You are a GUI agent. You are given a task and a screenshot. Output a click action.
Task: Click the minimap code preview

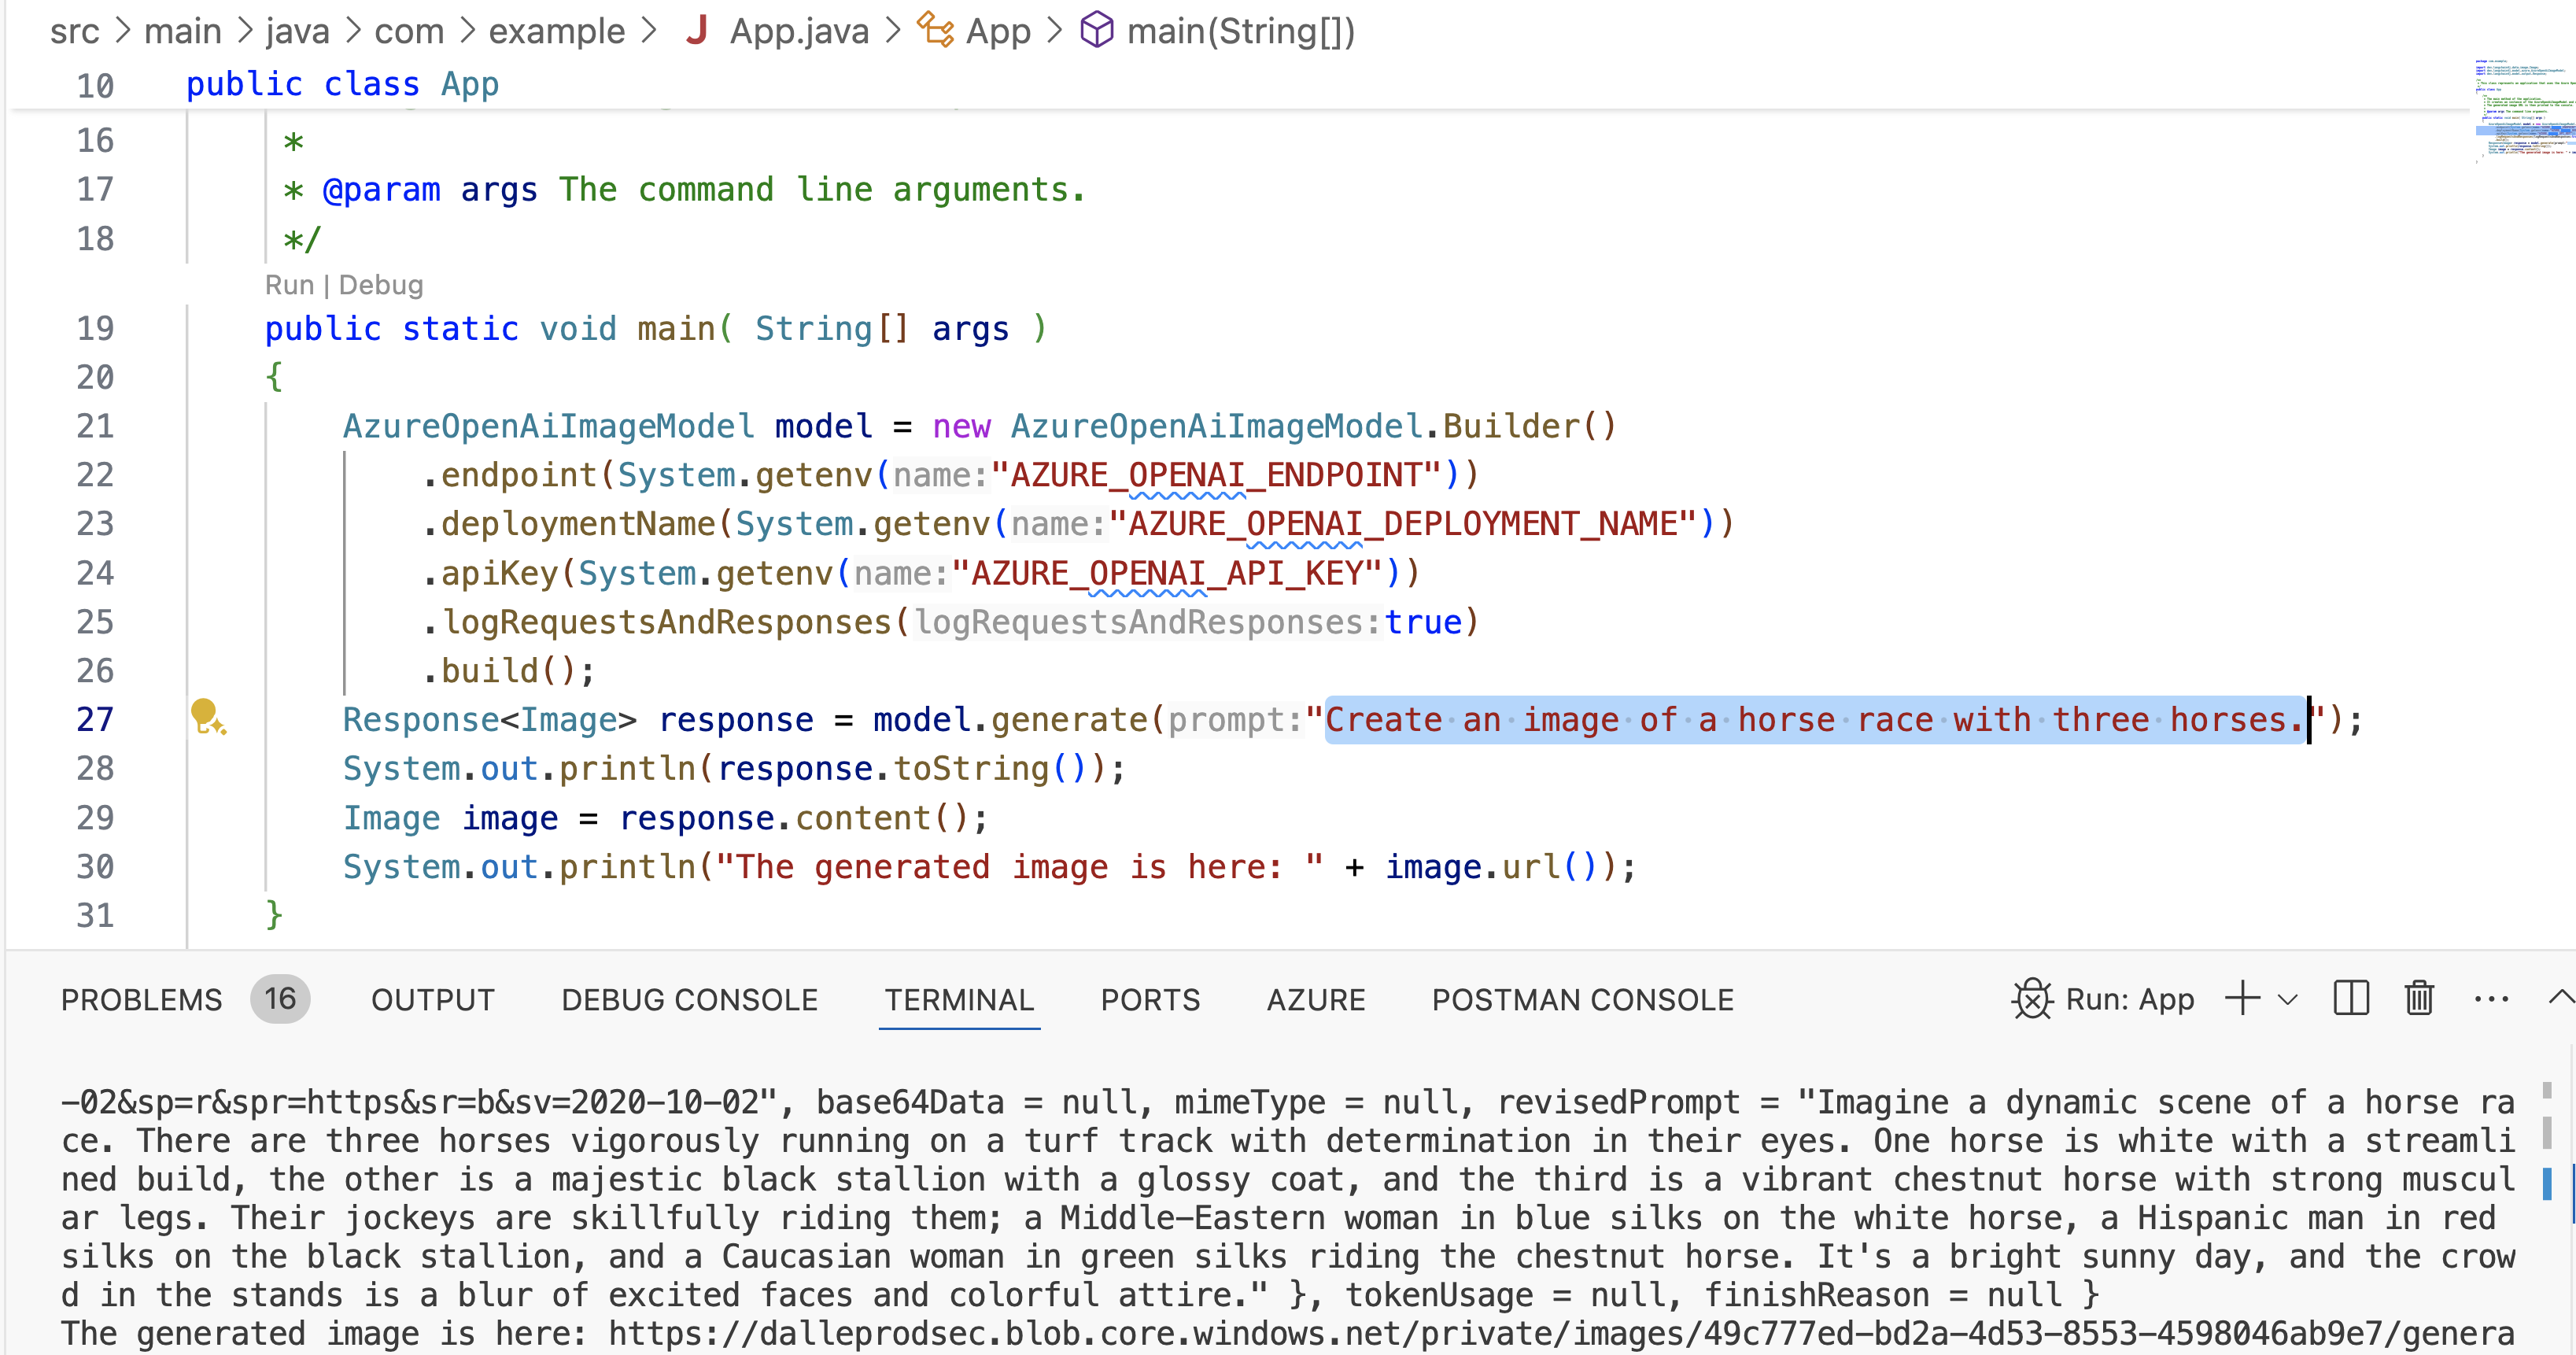(x=2524, y=110)
